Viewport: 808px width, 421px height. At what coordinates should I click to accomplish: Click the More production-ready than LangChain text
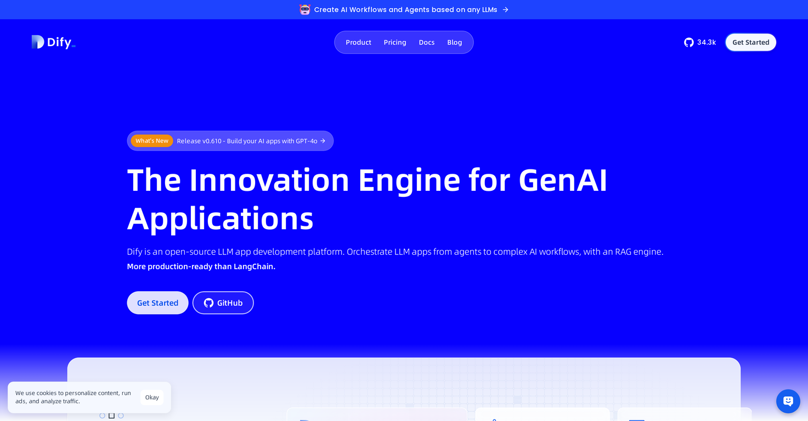coord(201,266)
